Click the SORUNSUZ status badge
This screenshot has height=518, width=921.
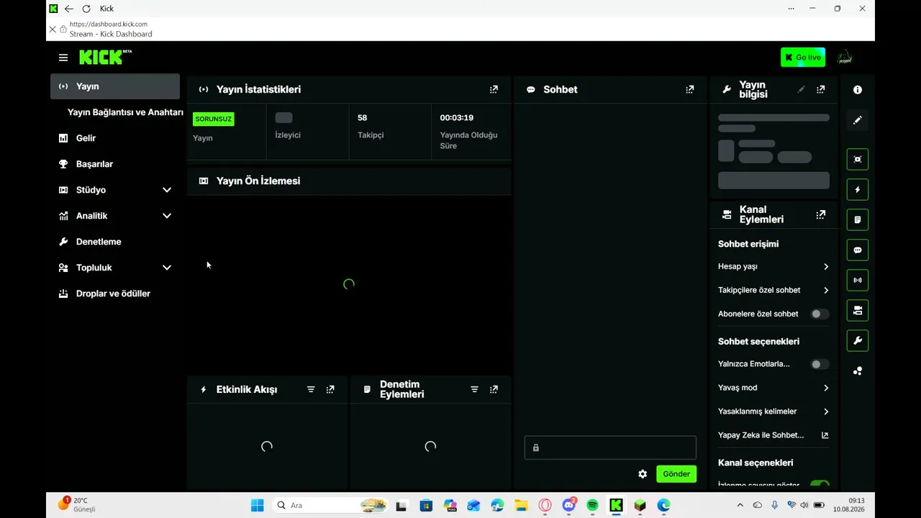click(x=214, y=119)
